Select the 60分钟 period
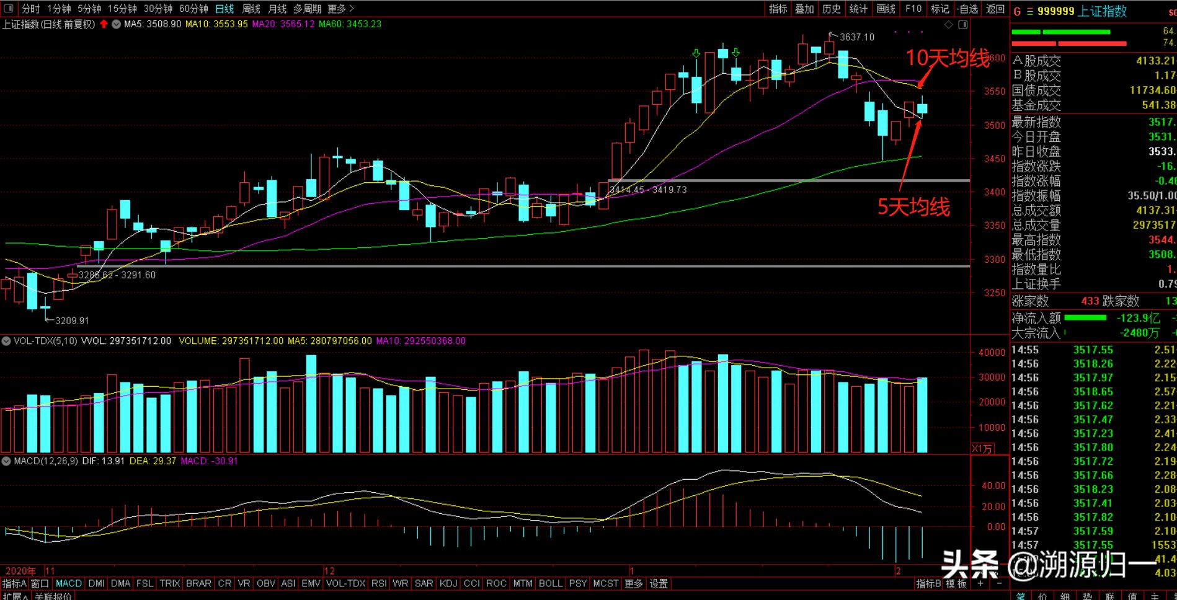This screenshot has height=600, width=1177. pyautogui.click(x=193, y=9)
